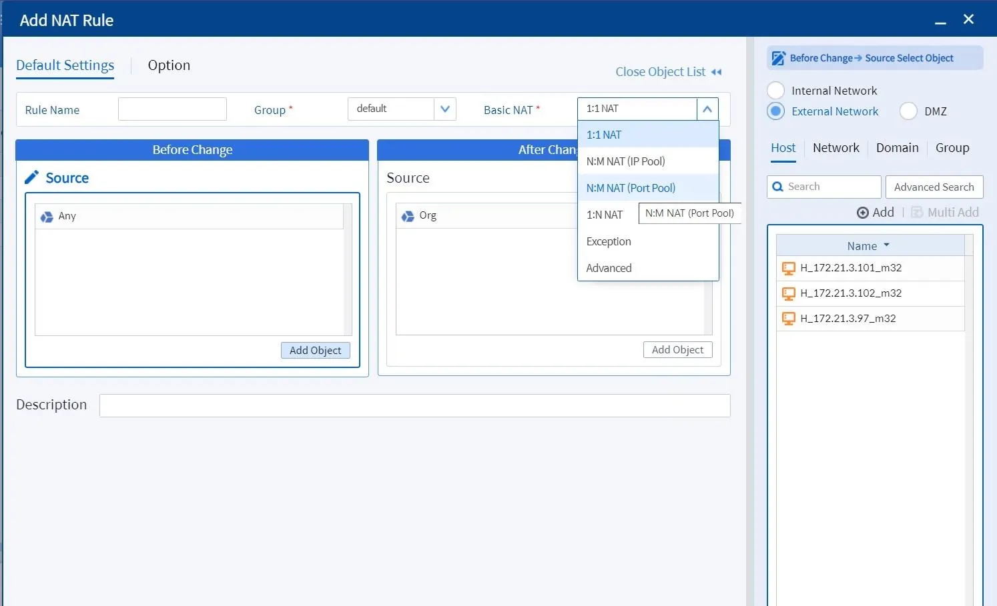
Task: Click the magnifier icon in Search box
Action: click(x=777, y=187)
